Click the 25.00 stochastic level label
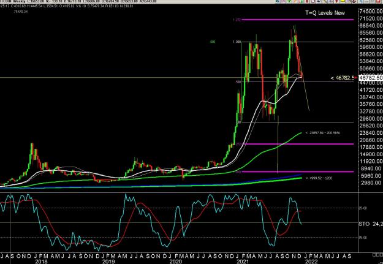383x264 pixels. (363, 208)
